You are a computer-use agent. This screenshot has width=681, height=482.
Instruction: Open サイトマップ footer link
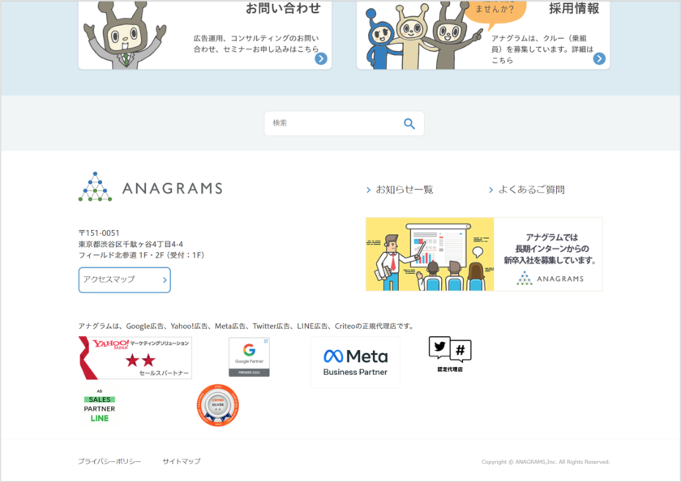(181, 461)
